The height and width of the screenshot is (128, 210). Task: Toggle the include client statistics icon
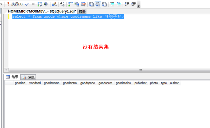click(77, 4)
